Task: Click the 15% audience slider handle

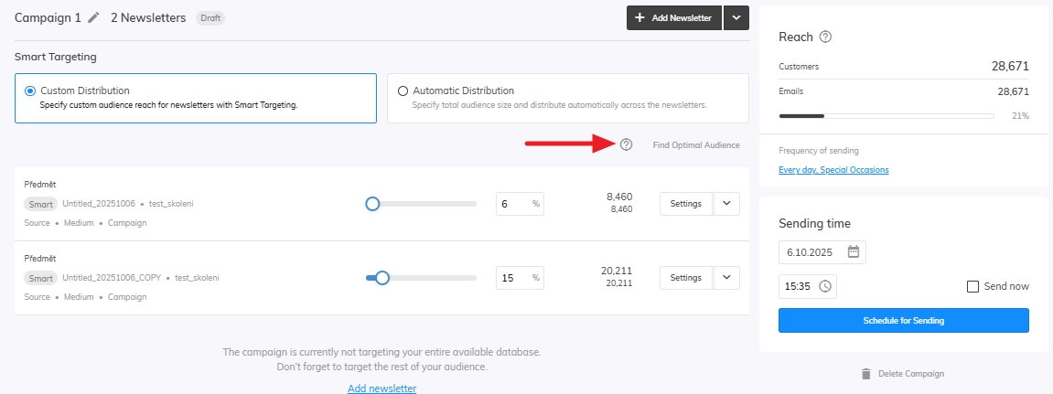Action: [x=382, y=278]
